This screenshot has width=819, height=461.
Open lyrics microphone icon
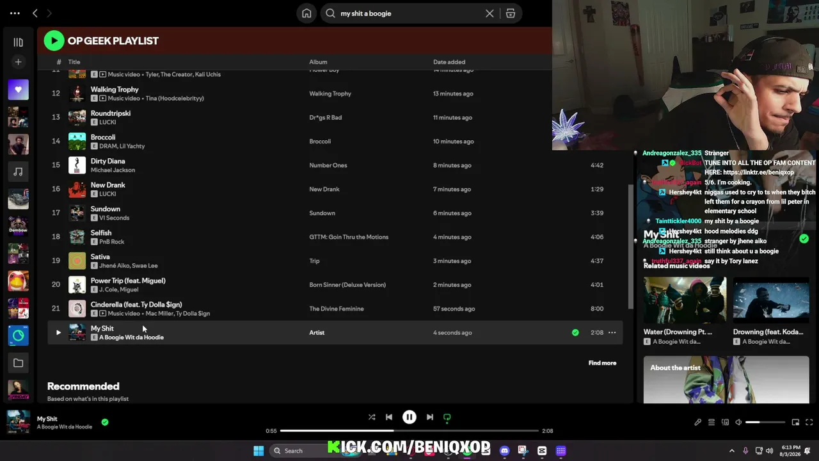pyautogui.click(x=698, y=423)
